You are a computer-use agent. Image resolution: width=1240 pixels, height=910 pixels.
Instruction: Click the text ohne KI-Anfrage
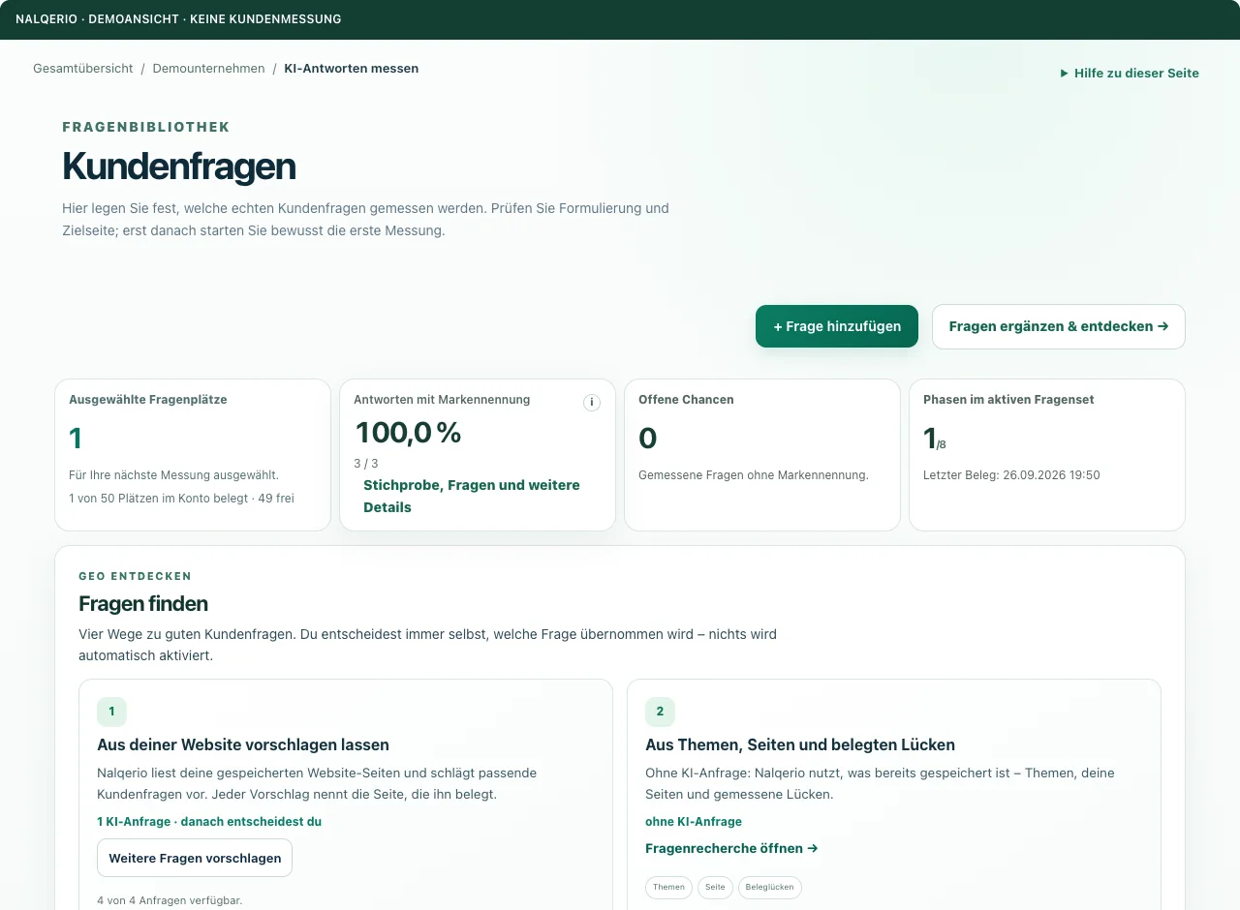pos(694,822)
